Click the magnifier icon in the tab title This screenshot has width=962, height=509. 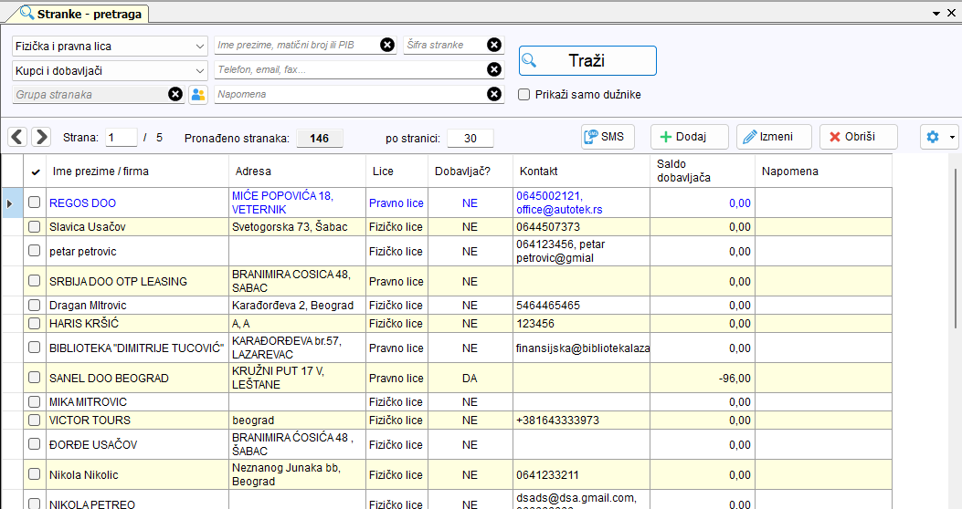coord(27,13)
